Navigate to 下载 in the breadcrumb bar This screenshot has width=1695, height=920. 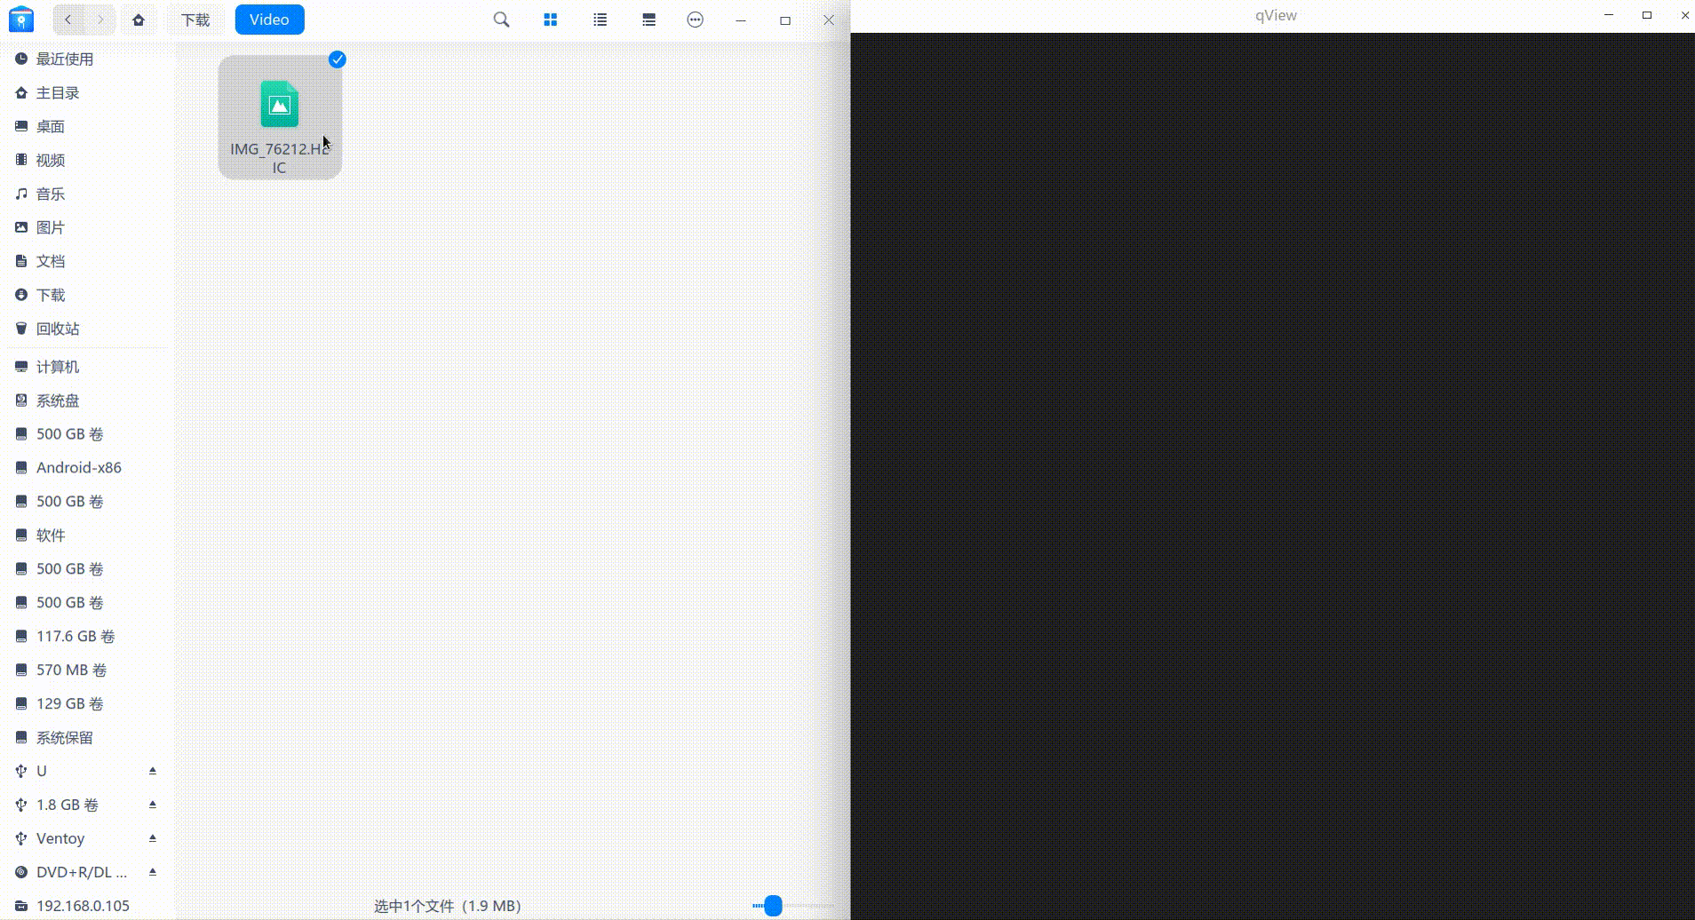[x=195, y=19]
